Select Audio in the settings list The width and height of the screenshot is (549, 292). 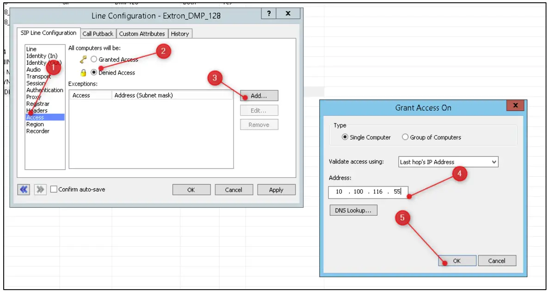[33, 69]
